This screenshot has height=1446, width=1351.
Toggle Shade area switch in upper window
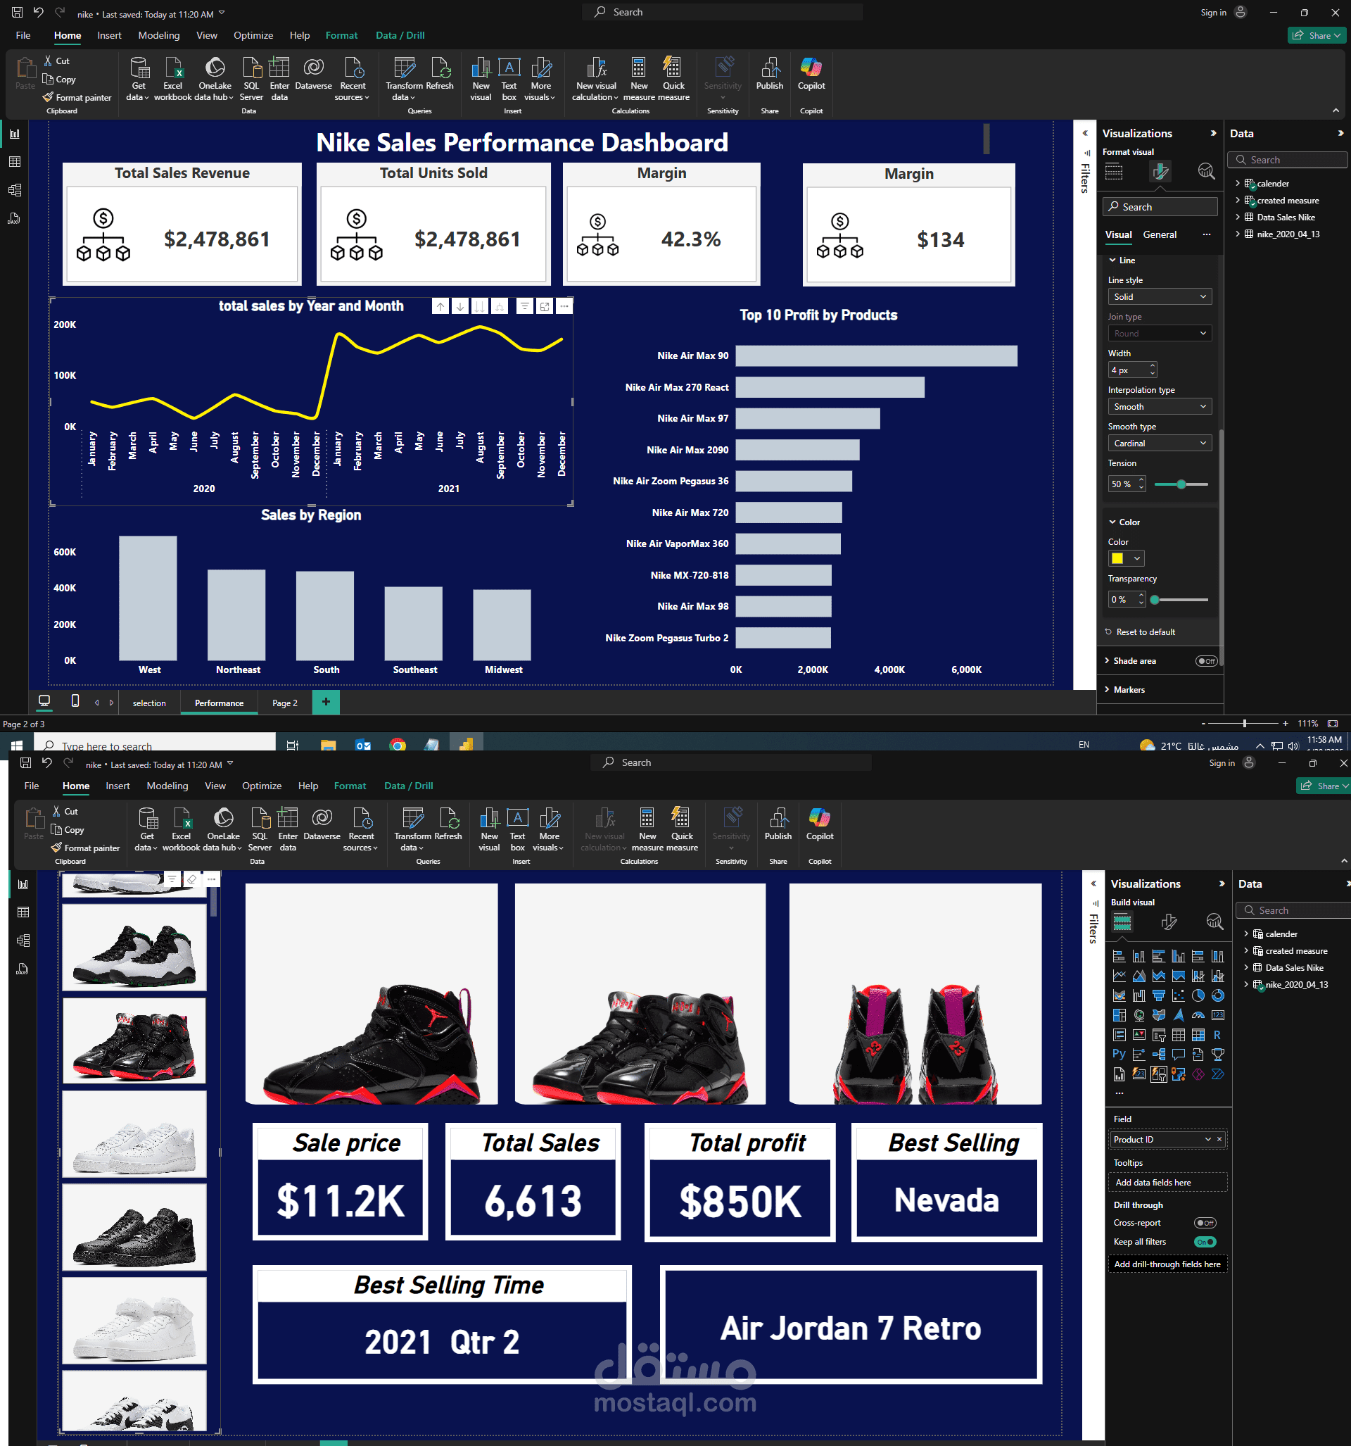pyautogui.click(x=1206, y=661)
